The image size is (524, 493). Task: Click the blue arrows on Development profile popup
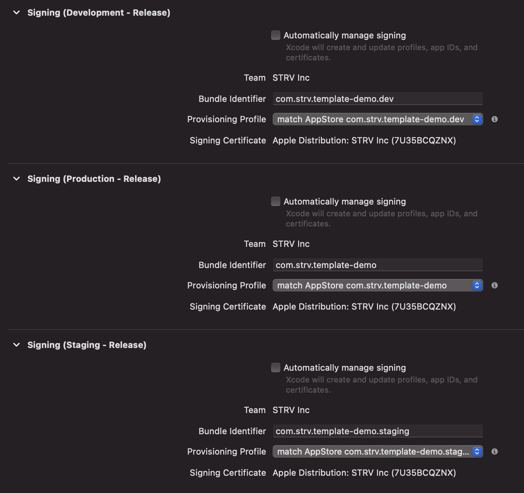pos(476,119)
